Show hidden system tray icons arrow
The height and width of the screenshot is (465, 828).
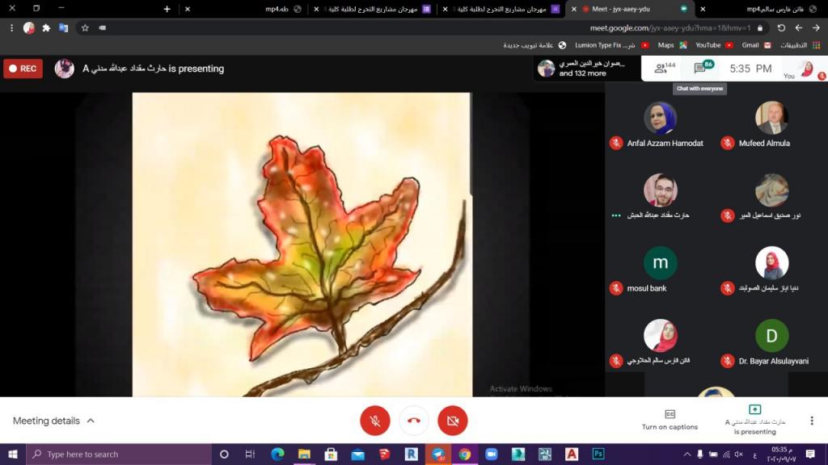coord(686,454)
